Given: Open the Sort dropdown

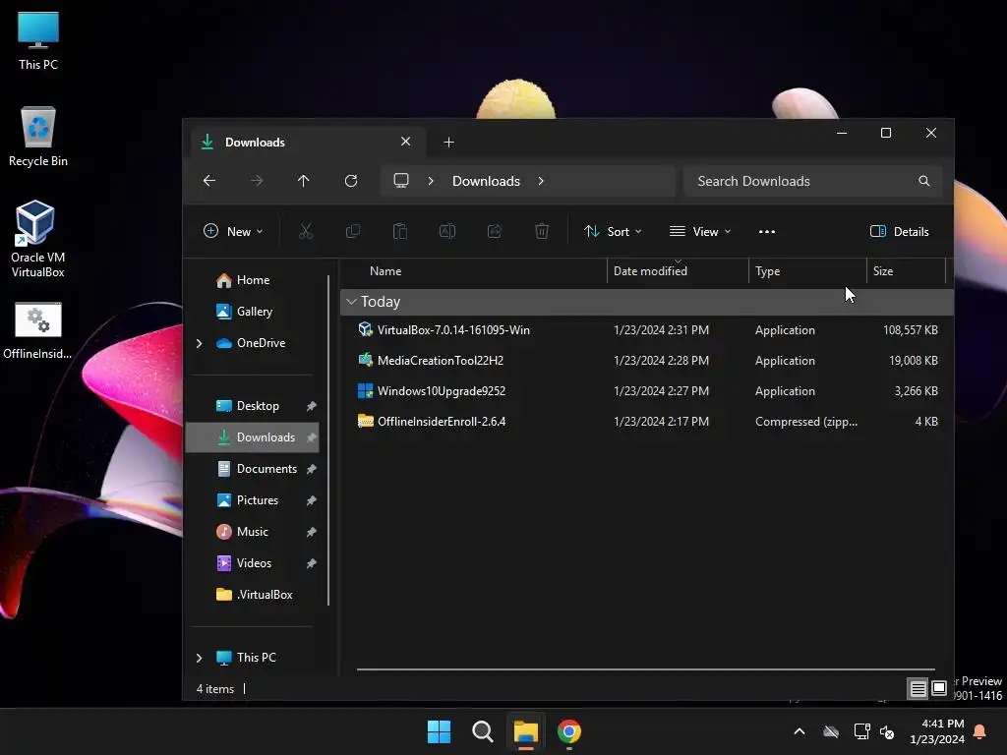Looking at the screenshot, I should (x=613, y=232).
